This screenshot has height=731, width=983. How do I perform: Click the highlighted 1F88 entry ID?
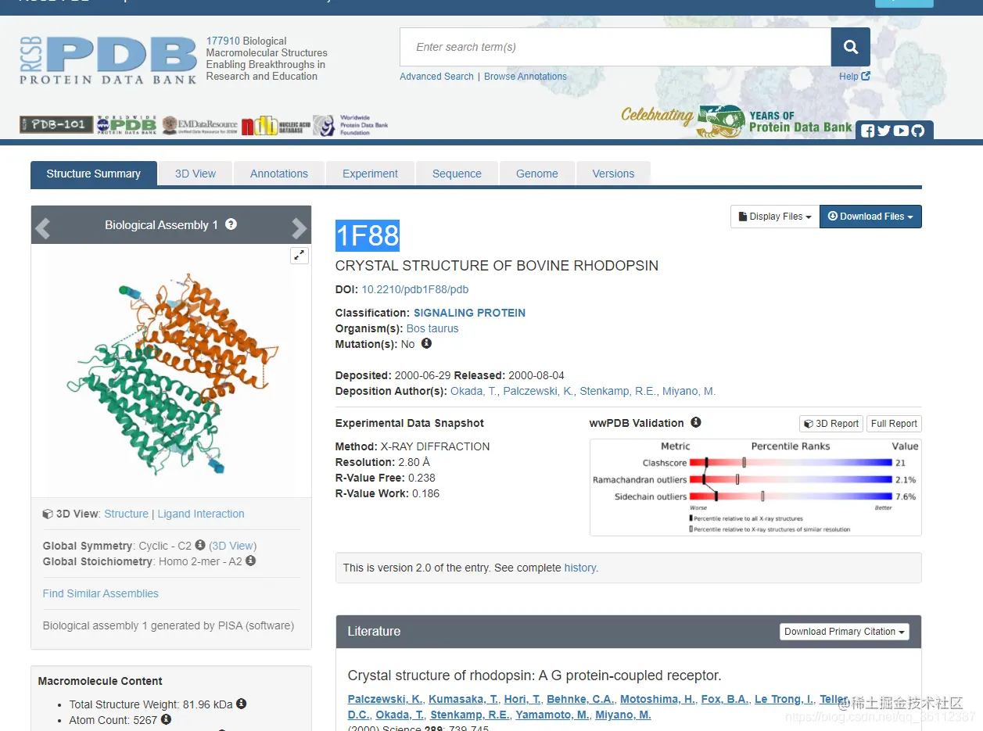pos(368,235)
